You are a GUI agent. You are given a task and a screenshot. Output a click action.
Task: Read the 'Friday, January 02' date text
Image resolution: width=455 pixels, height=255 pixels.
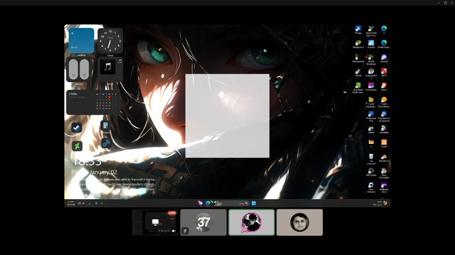[x=94, y=172]
